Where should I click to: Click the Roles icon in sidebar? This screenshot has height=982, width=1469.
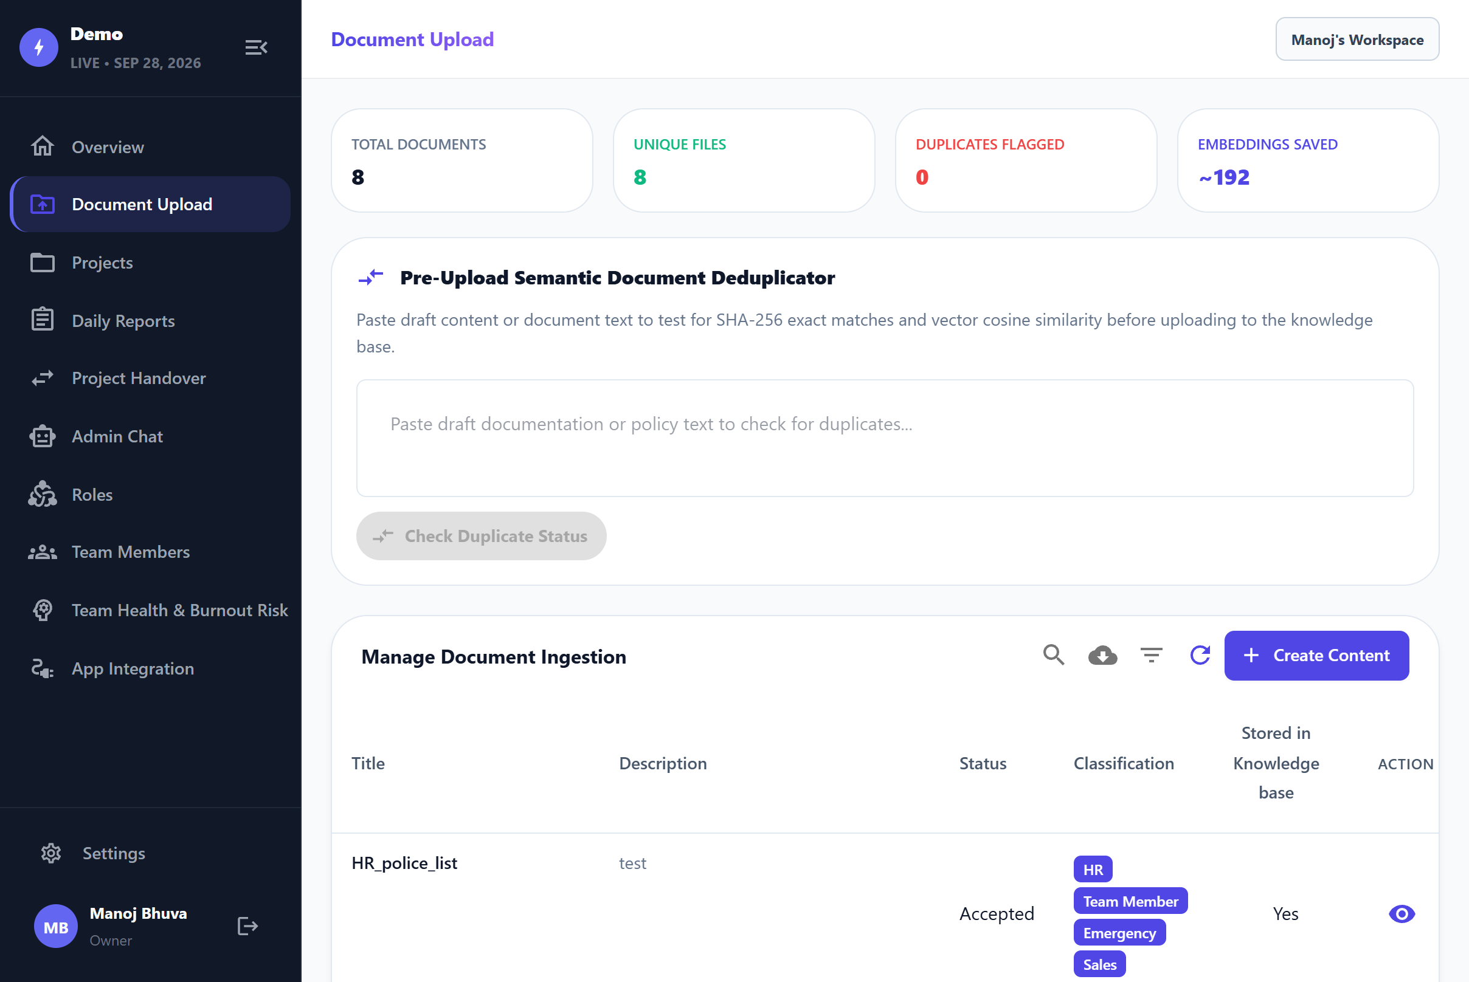(43, 494)
